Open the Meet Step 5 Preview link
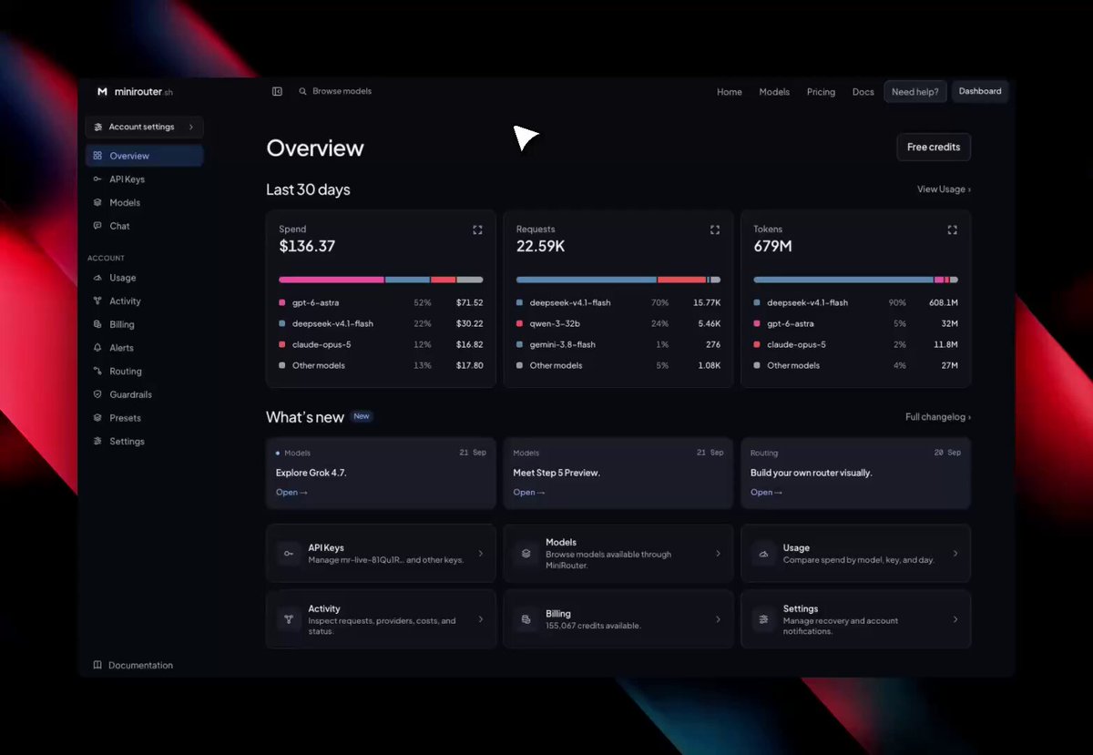 529,493
